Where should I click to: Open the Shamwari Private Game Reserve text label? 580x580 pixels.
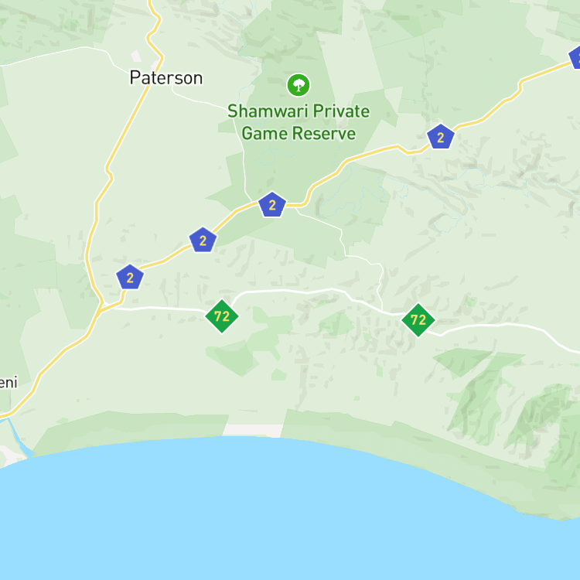299,122
